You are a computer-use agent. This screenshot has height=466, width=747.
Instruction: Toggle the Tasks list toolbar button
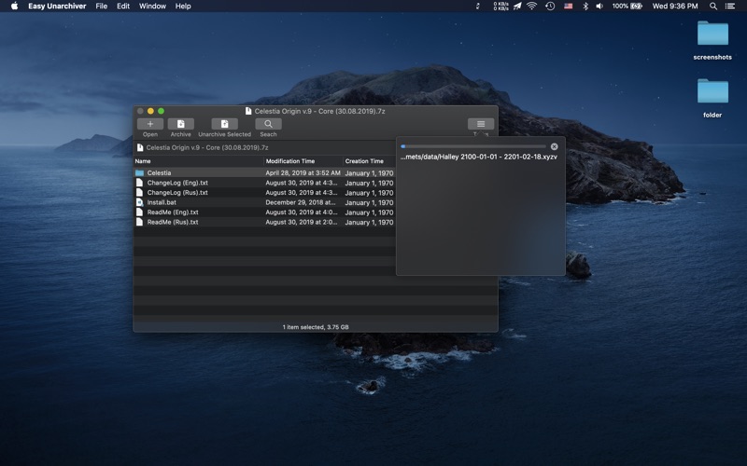[481, 124]
